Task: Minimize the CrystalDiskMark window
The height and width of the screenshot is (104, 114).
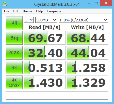Action: click(89, 4)
